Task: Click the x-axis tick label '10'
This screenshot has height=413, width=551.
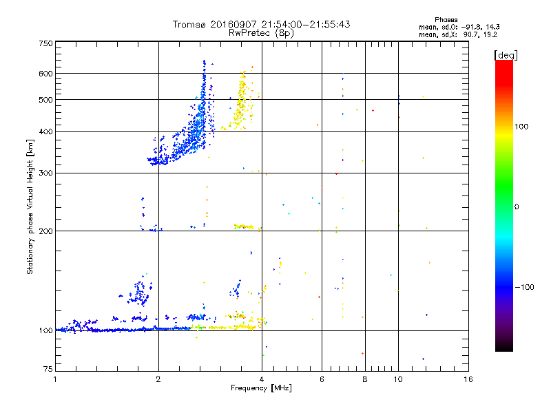Action: tap(398, 379)
